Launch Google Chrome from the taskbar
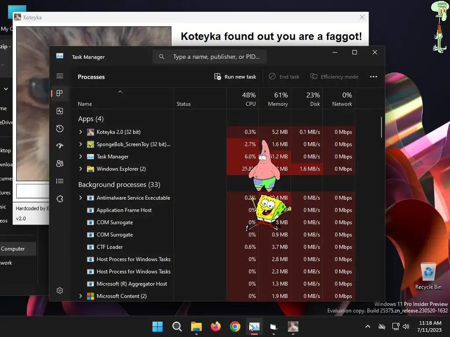The height and width of the screenshot is (337, 450). (235, 326)
